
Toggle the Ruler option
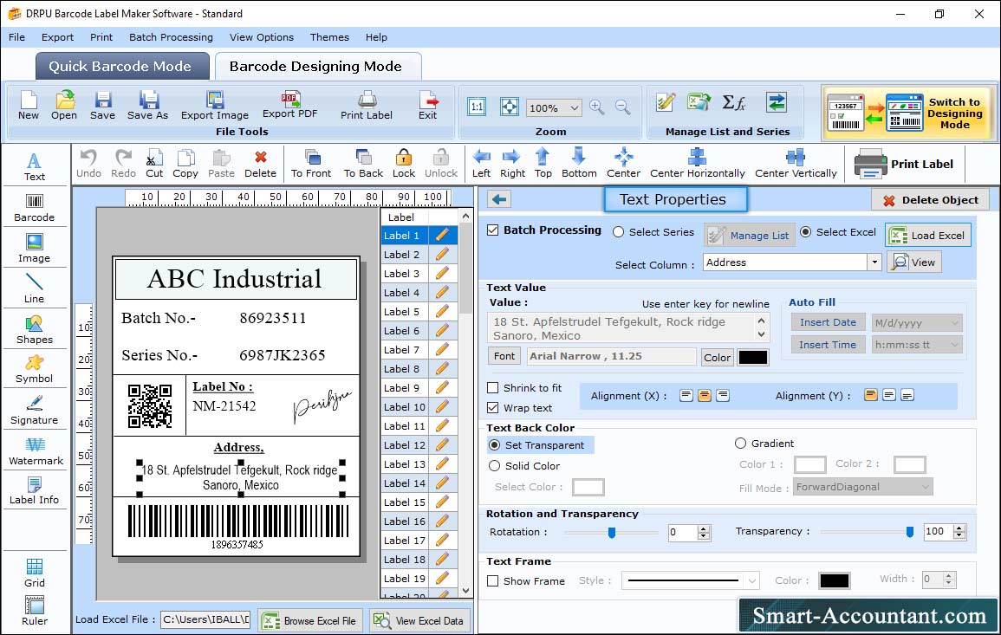(x=35, y=611)
